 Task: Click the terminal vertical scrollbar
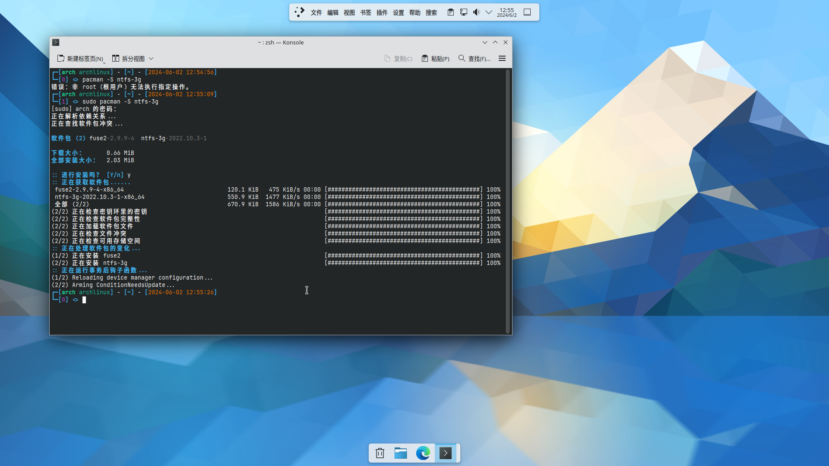pyautogui.click(x=508, y=201)
